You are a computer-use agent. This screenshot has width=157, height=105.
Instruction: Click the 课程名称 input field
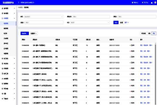point(90,17)
